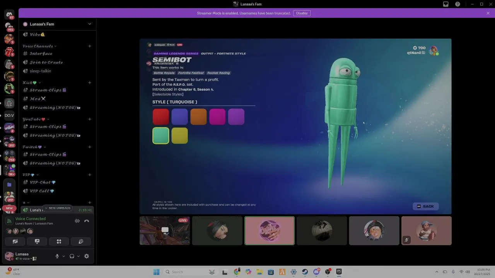Show hidden system tray icons
The image size is (495, 278).
(x=437, y=272)
